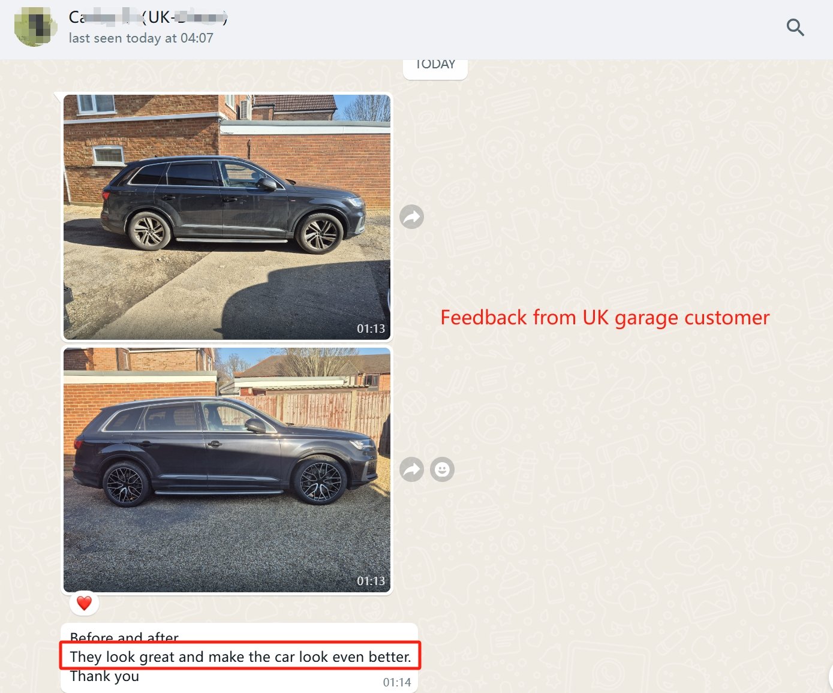The height and width of the screenshot is (693, 833).
Task: Click the new black alloy front wheel in second photo
Action: 320,482
